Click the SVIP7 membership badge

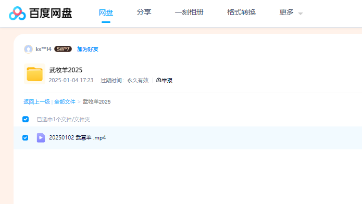coord(63,49)
